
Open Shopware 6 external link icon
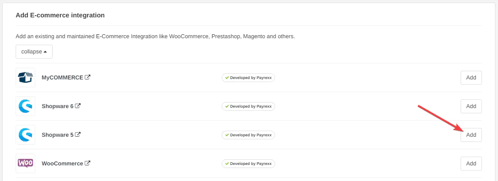click(78, 106)
